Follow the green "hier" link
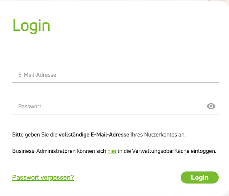This screenshot has width=229, height=196. (x=112, y=151)
